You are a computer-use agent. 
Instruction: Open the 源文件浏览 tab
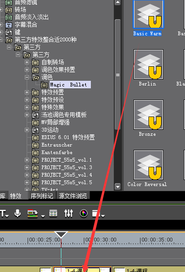click(73, 196)
